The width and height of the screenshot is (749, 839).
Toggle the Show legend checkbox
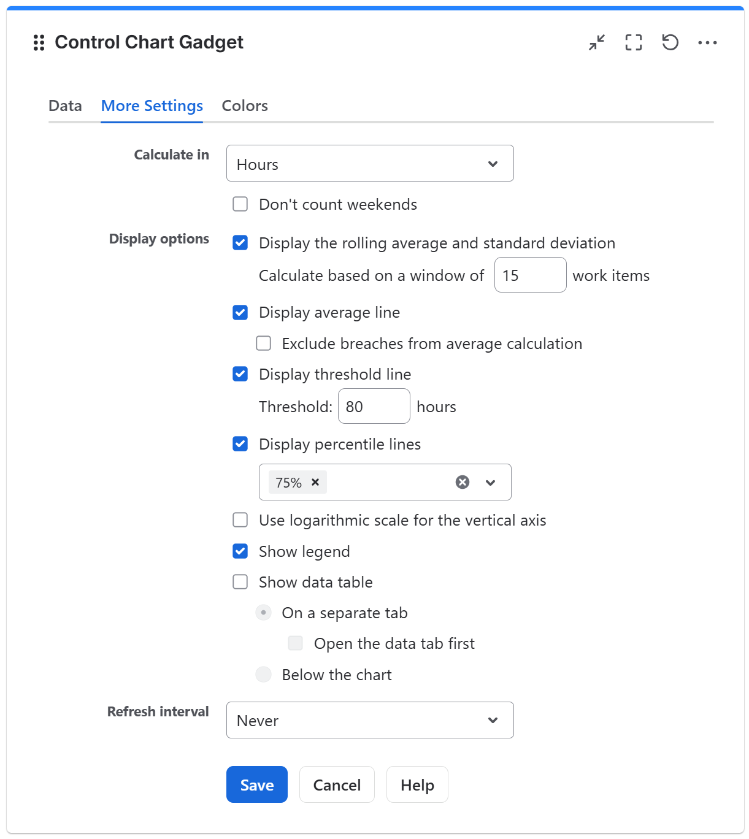coord(240,551)
